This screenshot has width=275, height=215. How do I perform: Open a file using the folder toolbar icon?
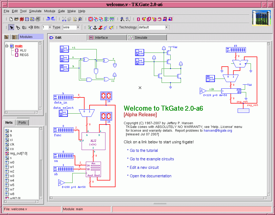click(16, 19)
